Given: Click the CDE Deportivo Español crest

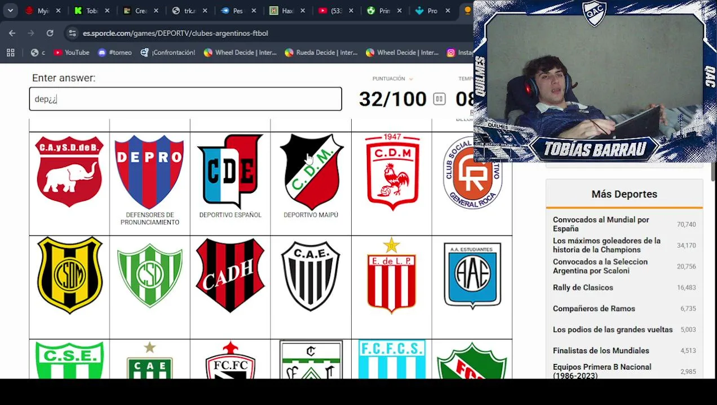Looking at the screenshot, I should click(230, 171).
